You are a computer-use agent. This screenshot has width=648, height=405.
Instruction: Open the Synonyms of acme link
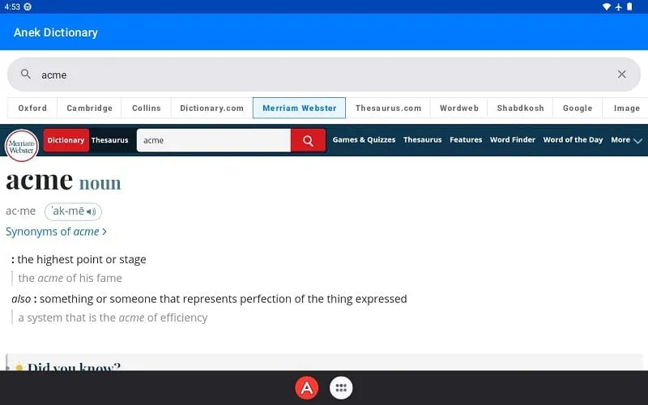pyautogui.click(x=56, y=232)
